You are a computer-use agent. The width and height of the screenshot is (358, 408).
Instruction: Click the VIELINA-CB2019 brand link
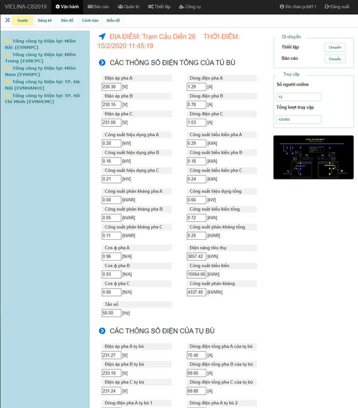point(26,7)
